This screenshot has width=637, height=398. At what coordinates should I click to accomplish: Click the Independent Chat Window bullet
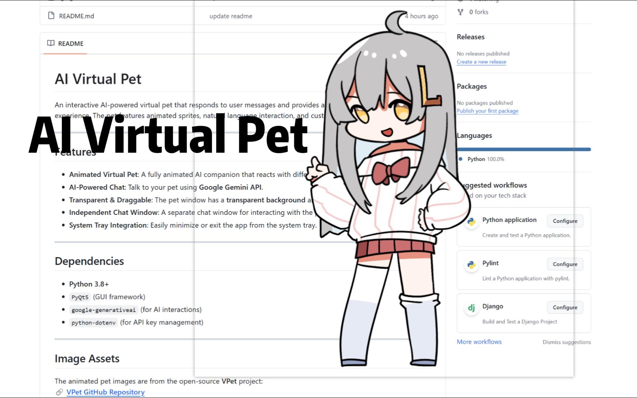tap(191, 212)
